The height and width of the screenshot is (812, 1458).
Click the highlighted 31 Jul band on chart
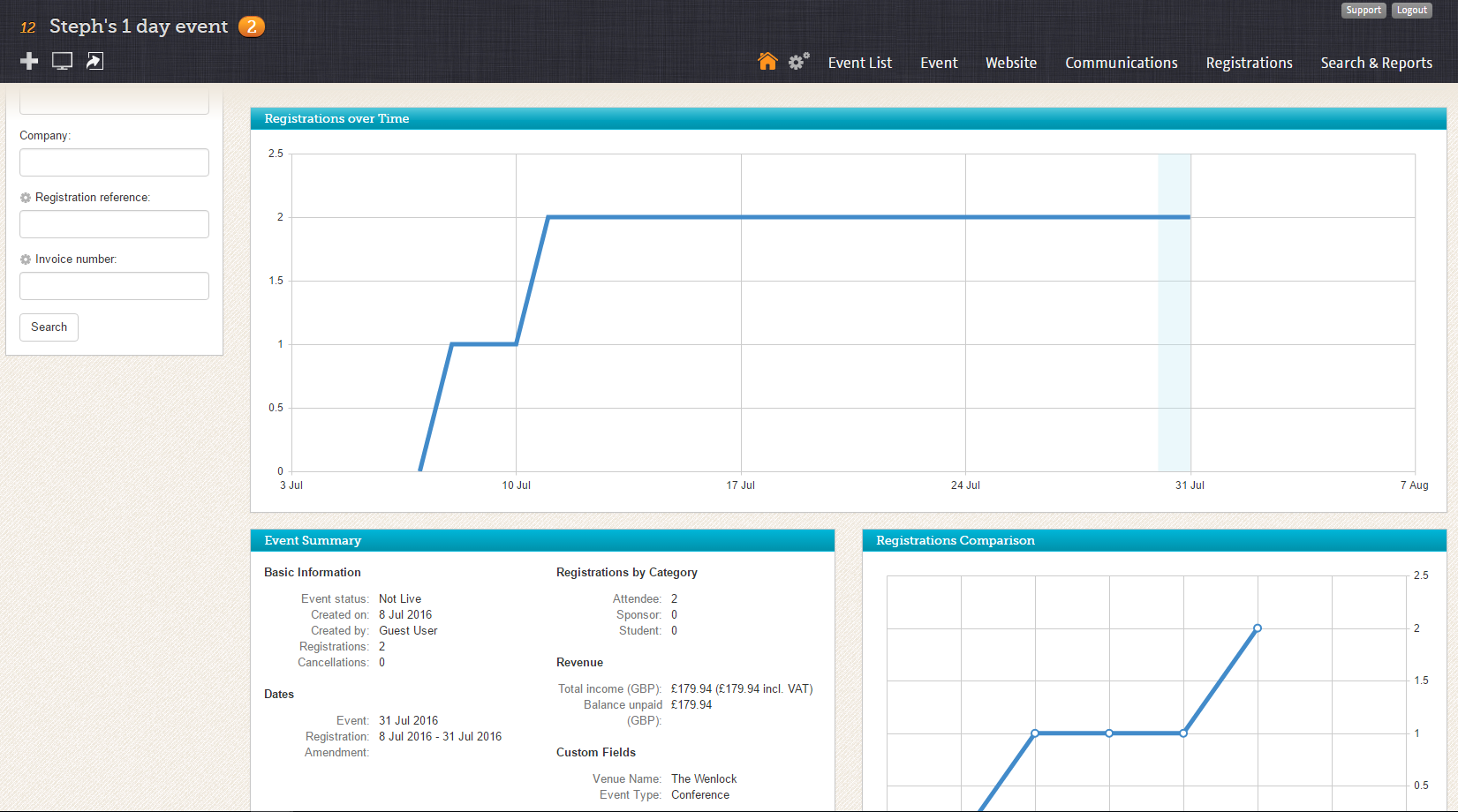click(x=1175, y=312)
